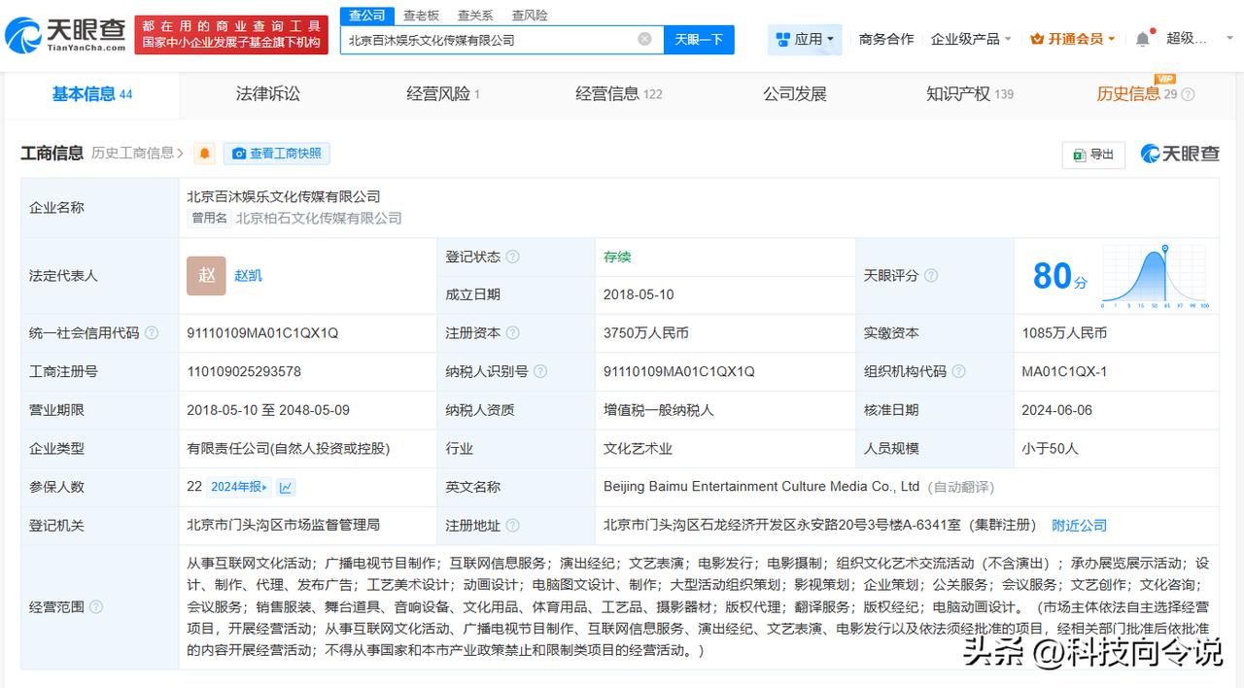Click the 天眼评分 help icon
This screenshot has width=1244, height=688.
point(930,275)
